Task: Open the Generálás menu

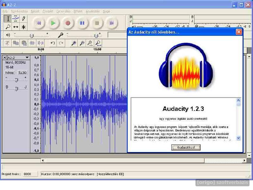Action: [63, 11]
